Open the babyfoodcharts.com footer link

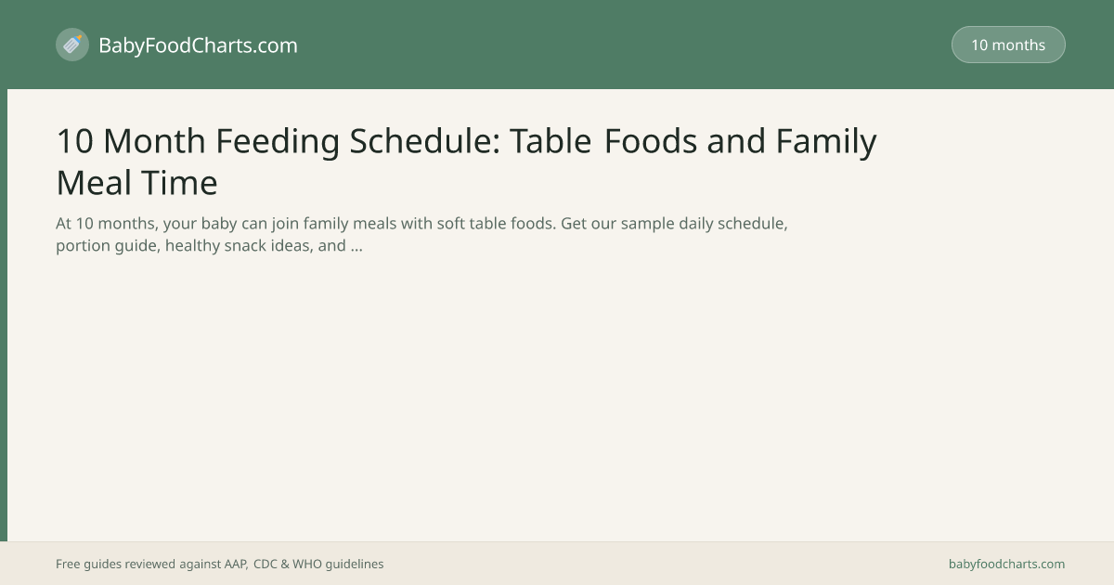1006,564
